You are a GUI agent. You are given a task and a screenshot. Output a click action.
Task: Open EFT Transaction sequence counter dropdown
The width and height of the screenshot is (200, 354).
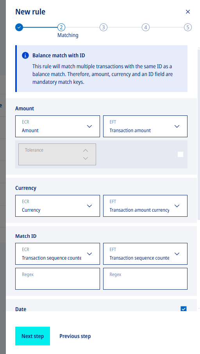pos(145,254)
